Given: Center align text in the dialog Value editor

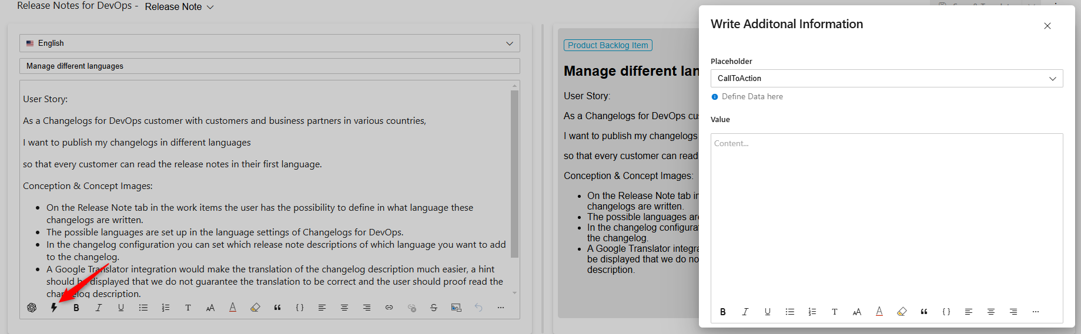Looking at the screenshot, I should (x=991, y=312).
